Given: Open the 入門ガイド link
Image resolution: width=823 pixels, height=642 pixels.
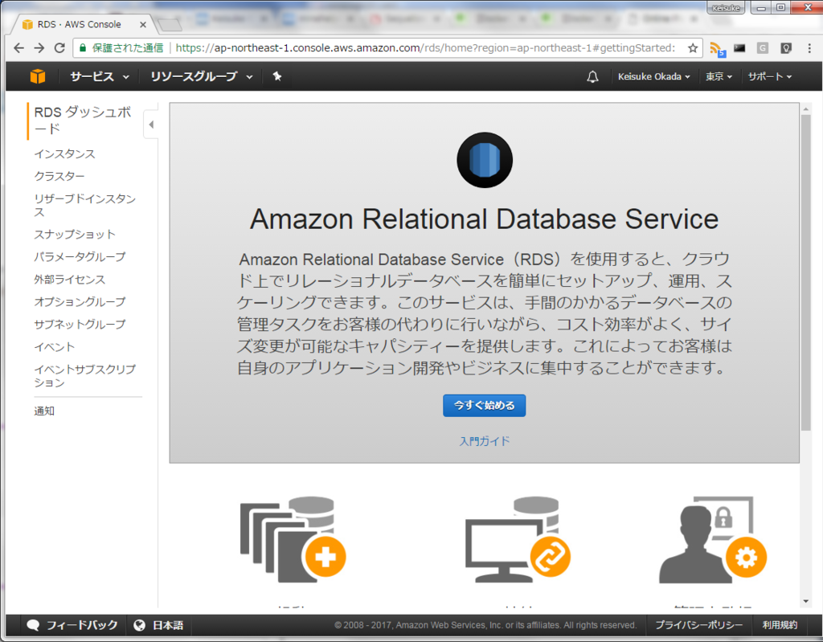Looking at the screenshot, I should (x=485, y=441).
